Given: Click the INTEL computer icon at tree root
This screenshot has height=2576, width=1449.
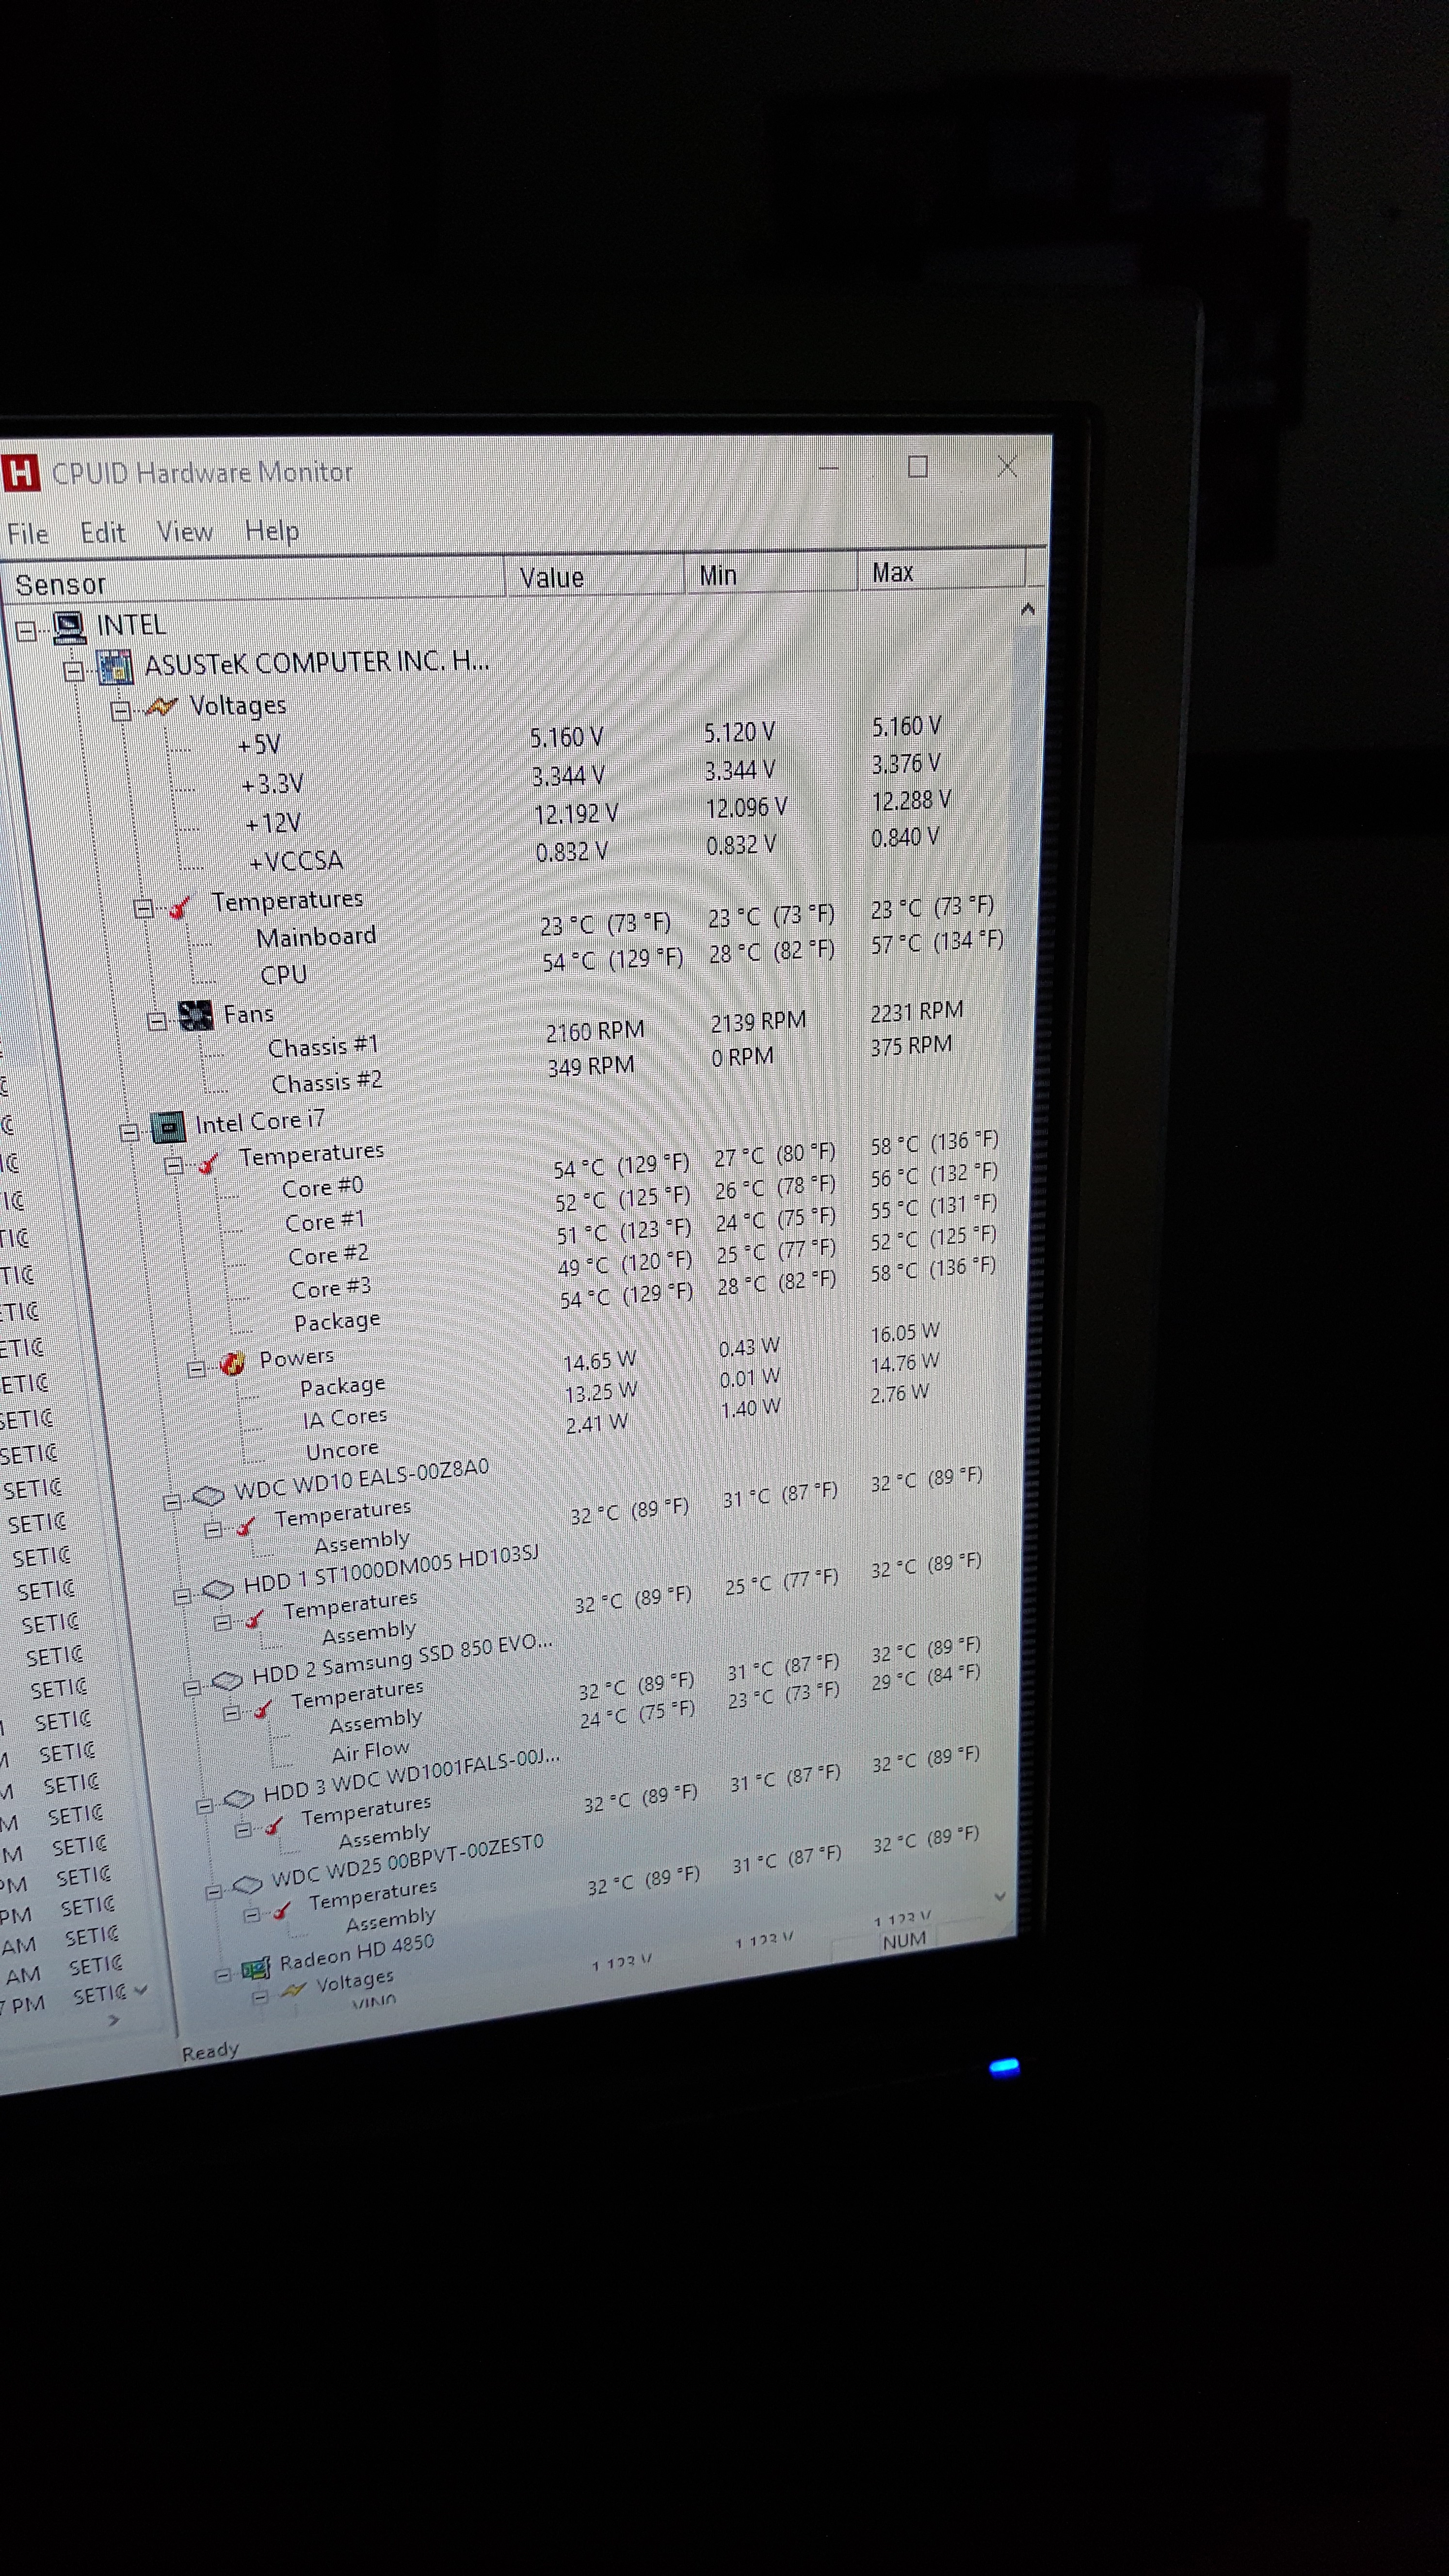Looking at the screenshot, I should coord(69,627).
